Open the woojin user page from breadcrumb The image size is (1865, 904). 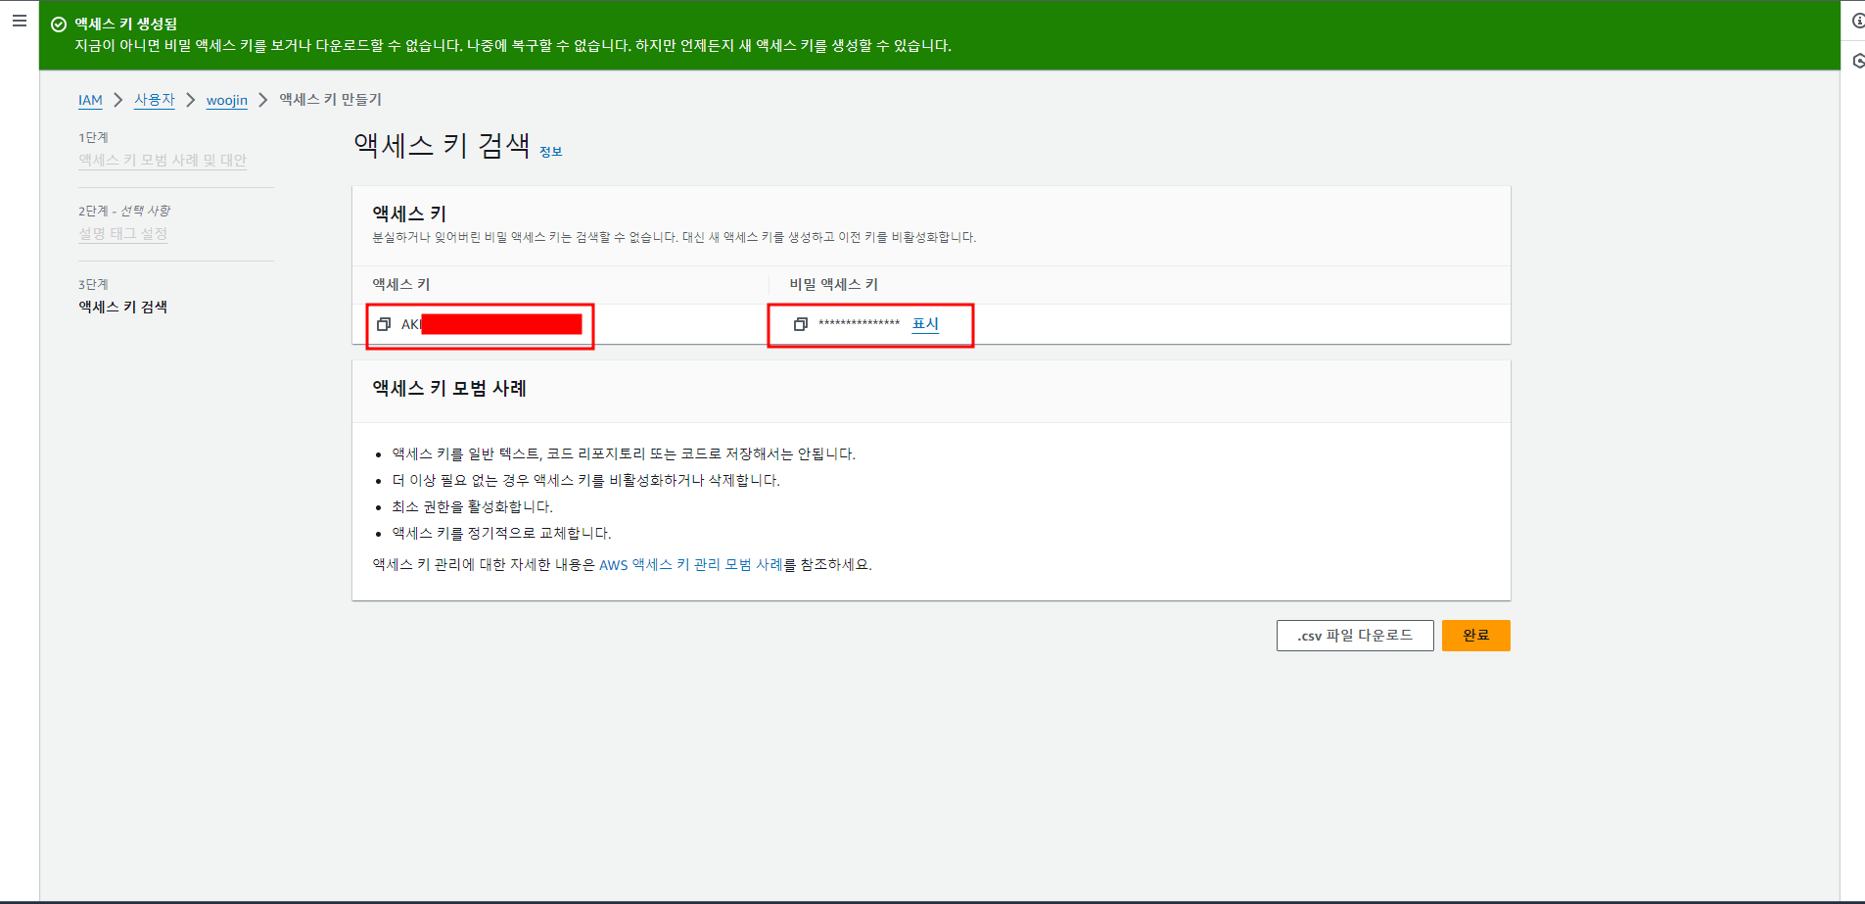(x=226, y=100)
